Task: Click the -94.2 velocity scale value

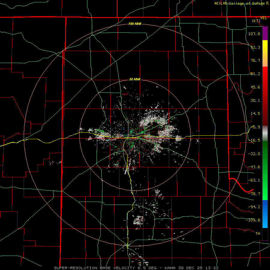Action: click(x=254, y=207)
